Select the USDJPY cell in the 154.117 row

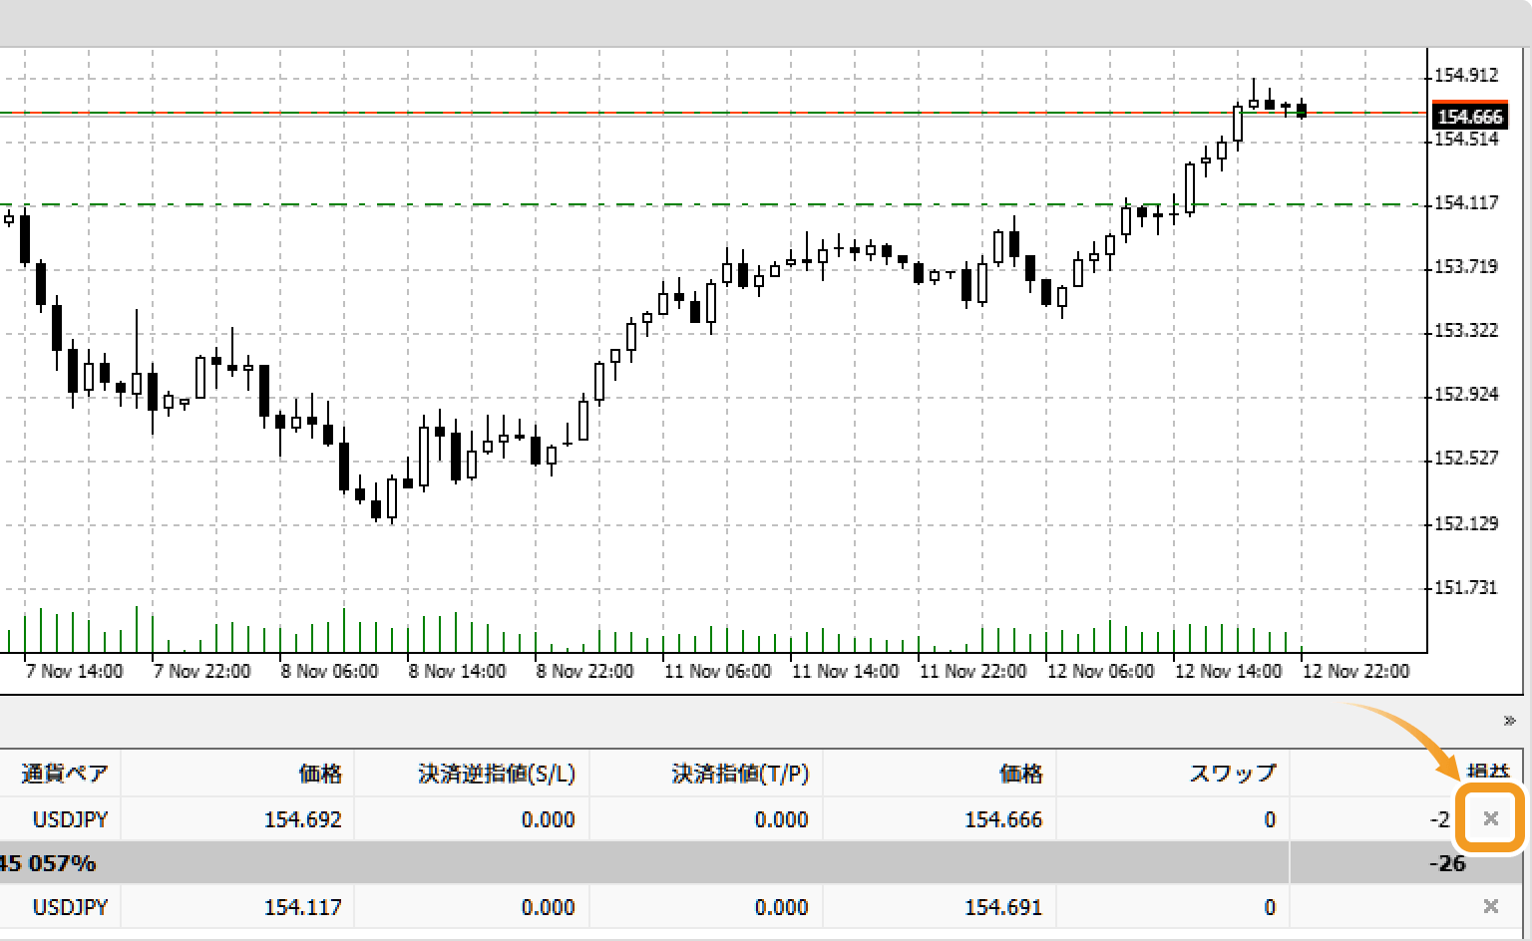pyautogui.click(x=71, y=907)
